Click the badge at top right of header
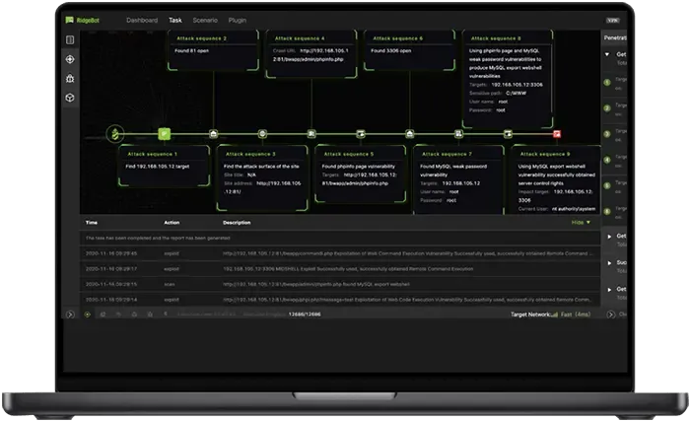This screenshot has height=421, width=690. tap(612, 21)
